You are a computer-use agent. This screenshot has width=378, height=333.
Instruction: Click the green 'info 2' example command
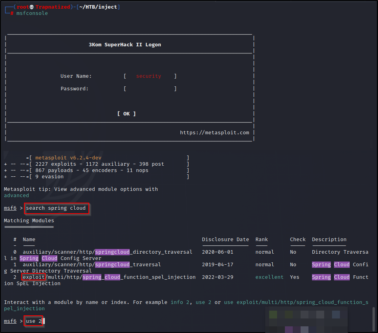coord(180,302)
